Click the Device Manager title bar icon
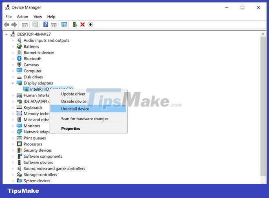This screenshot has width=269, height=198. point(7,7)
